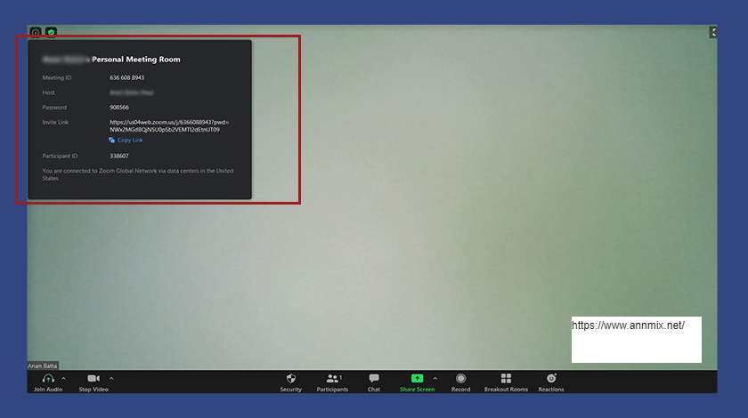Start recording with the Record button
This screenshot has height=418, width=748.
pos(461,382)
